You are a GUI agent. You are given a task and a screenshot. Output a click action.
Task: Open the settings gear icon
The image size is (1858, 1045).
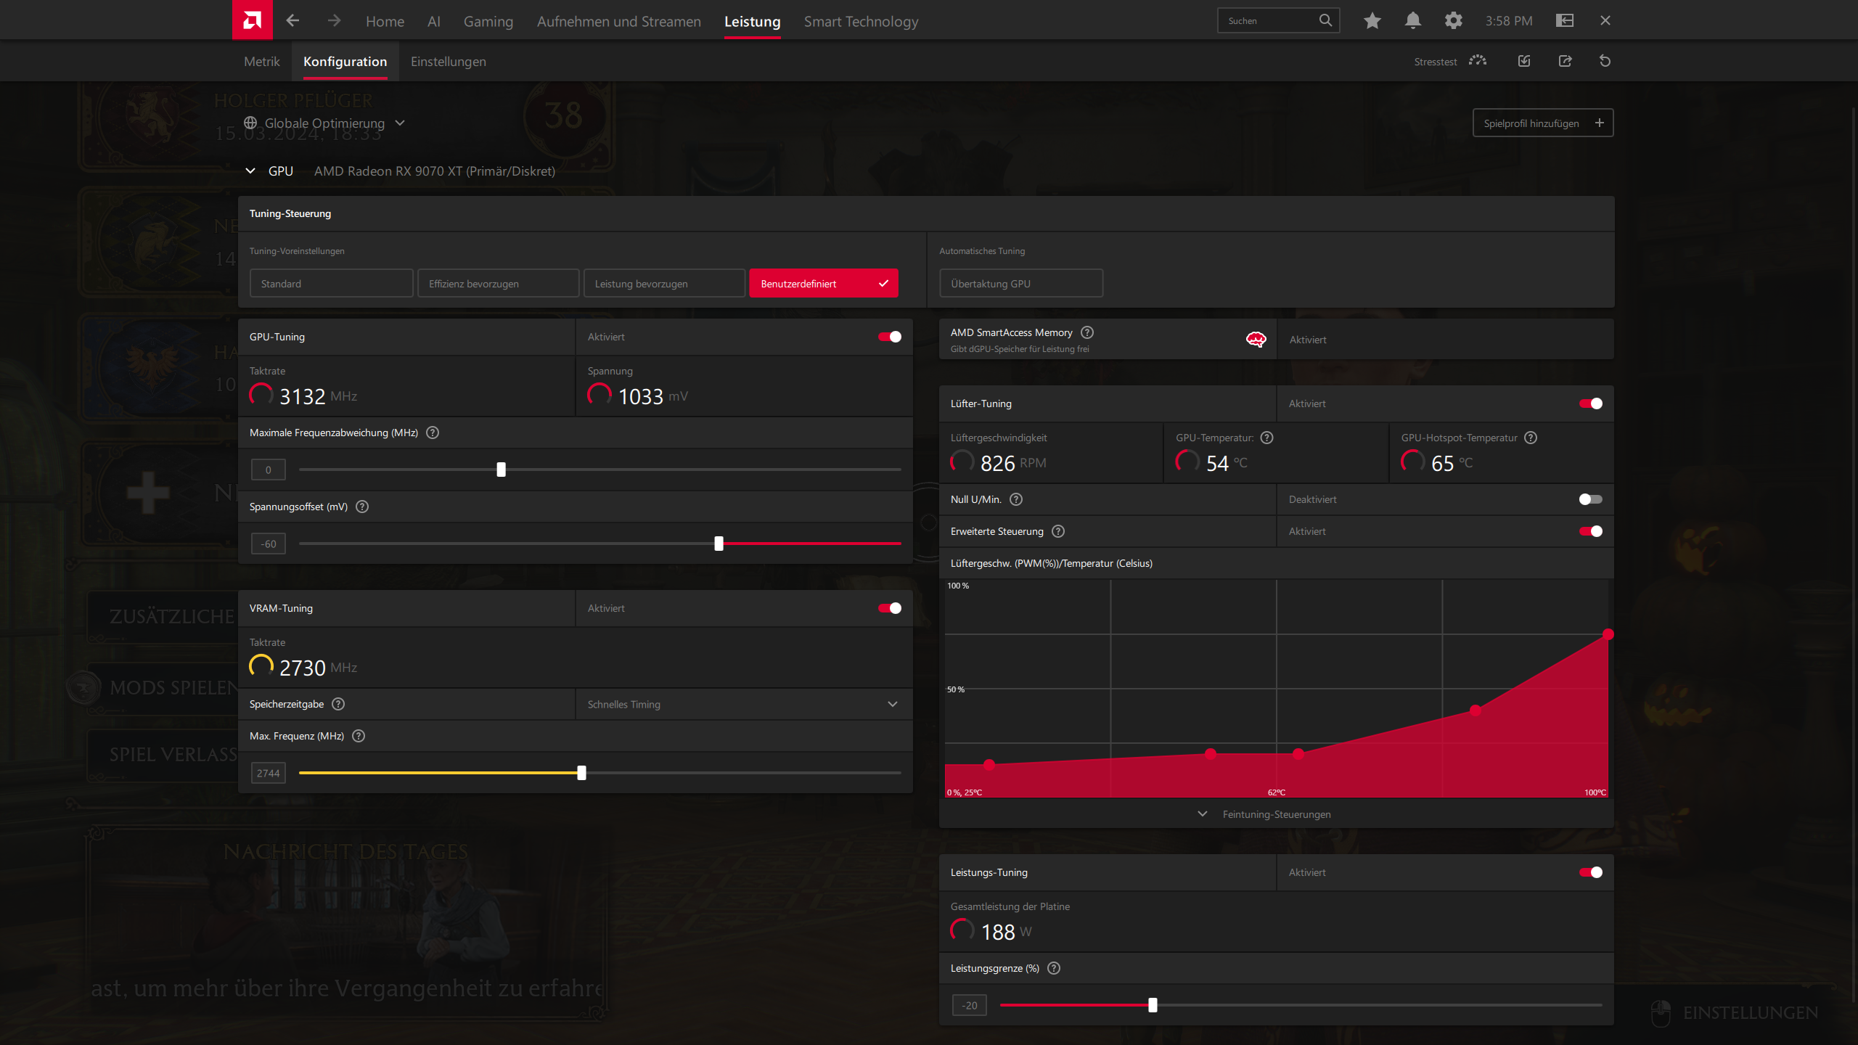pyautogui.click(x=1453, y=20)
